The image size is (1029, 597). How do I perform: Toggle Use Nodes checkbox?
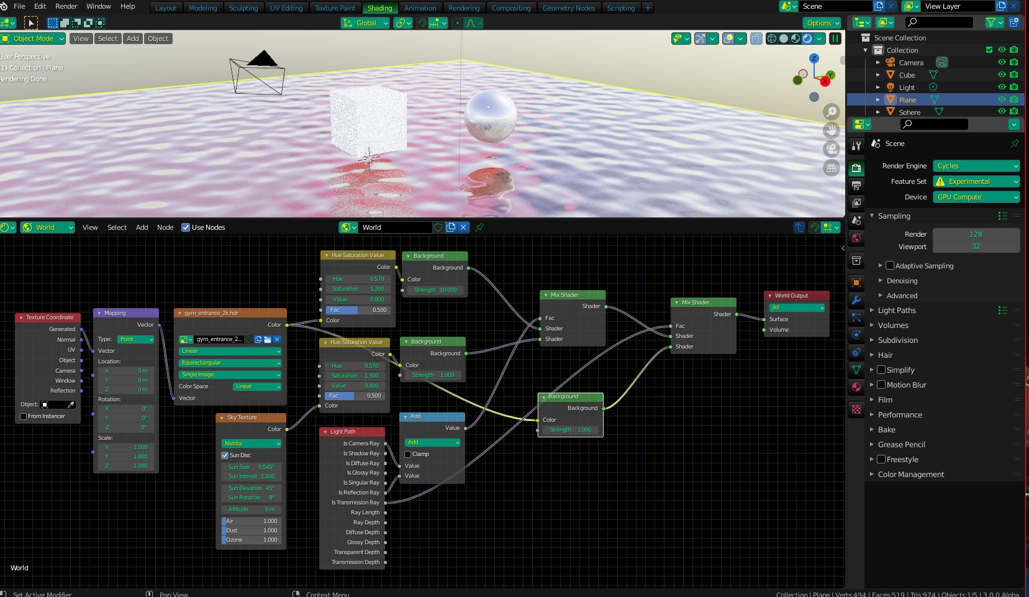[186, 227]
